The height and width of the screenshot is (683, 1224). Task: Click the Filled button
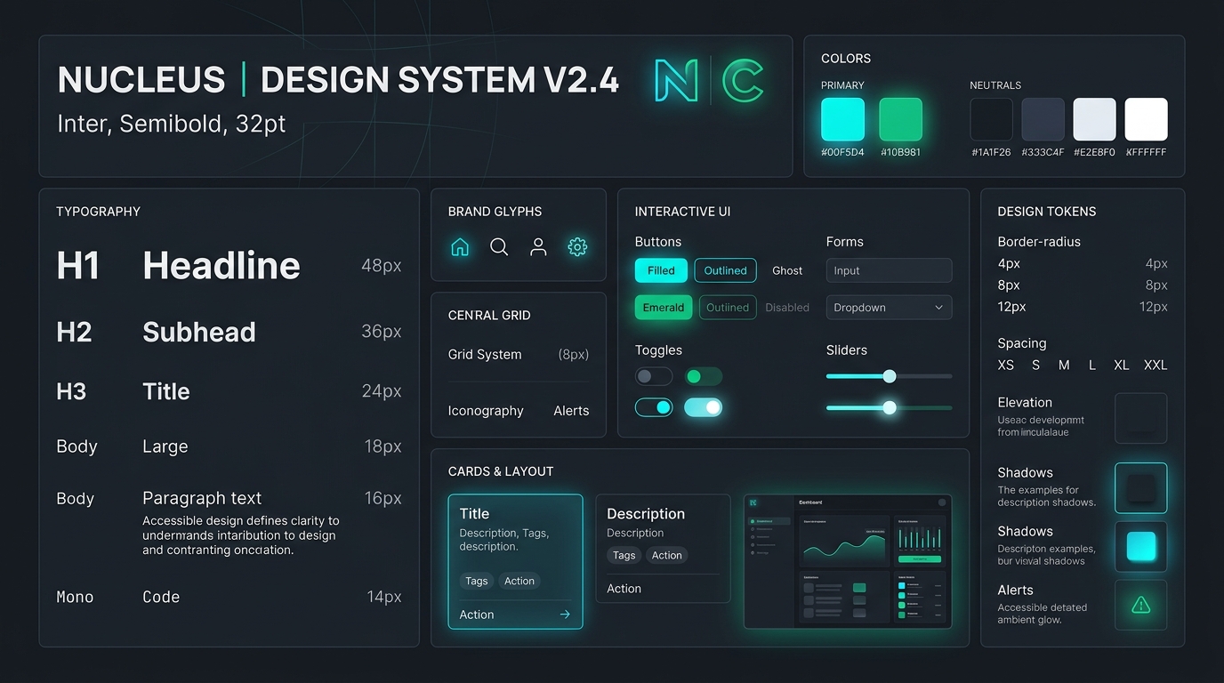click(x=661, y=270)
